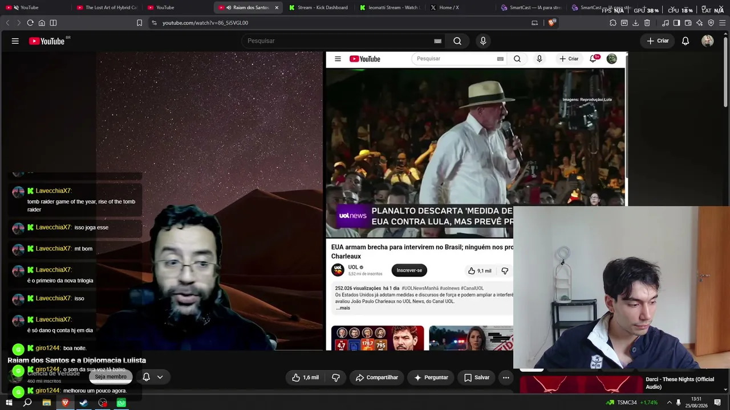Open the browser home page
The height and width of the screenshot is (410, 730).
coord(42,23)
